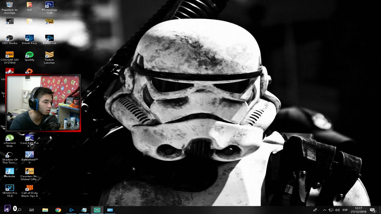Screen dimensions: 381x214
Task: Select the Counter-Strike Global Offensive shortcut
Action: [29, 174]
